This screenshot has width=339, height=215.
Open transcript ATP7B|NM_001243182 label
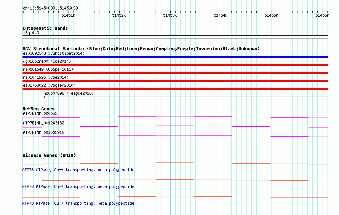[x=43, y=123]
